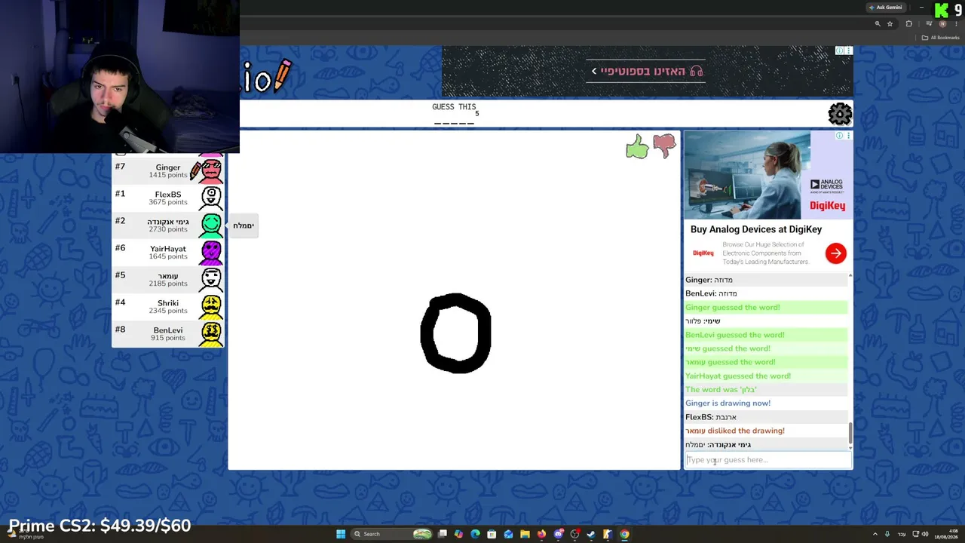Switch to Chrome in the taskbar

pyautogui.click(x=624, y=534)
